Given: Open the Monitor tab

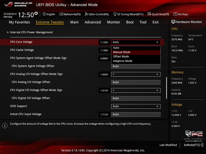Looking at the screenshot, I should (114, 22).
